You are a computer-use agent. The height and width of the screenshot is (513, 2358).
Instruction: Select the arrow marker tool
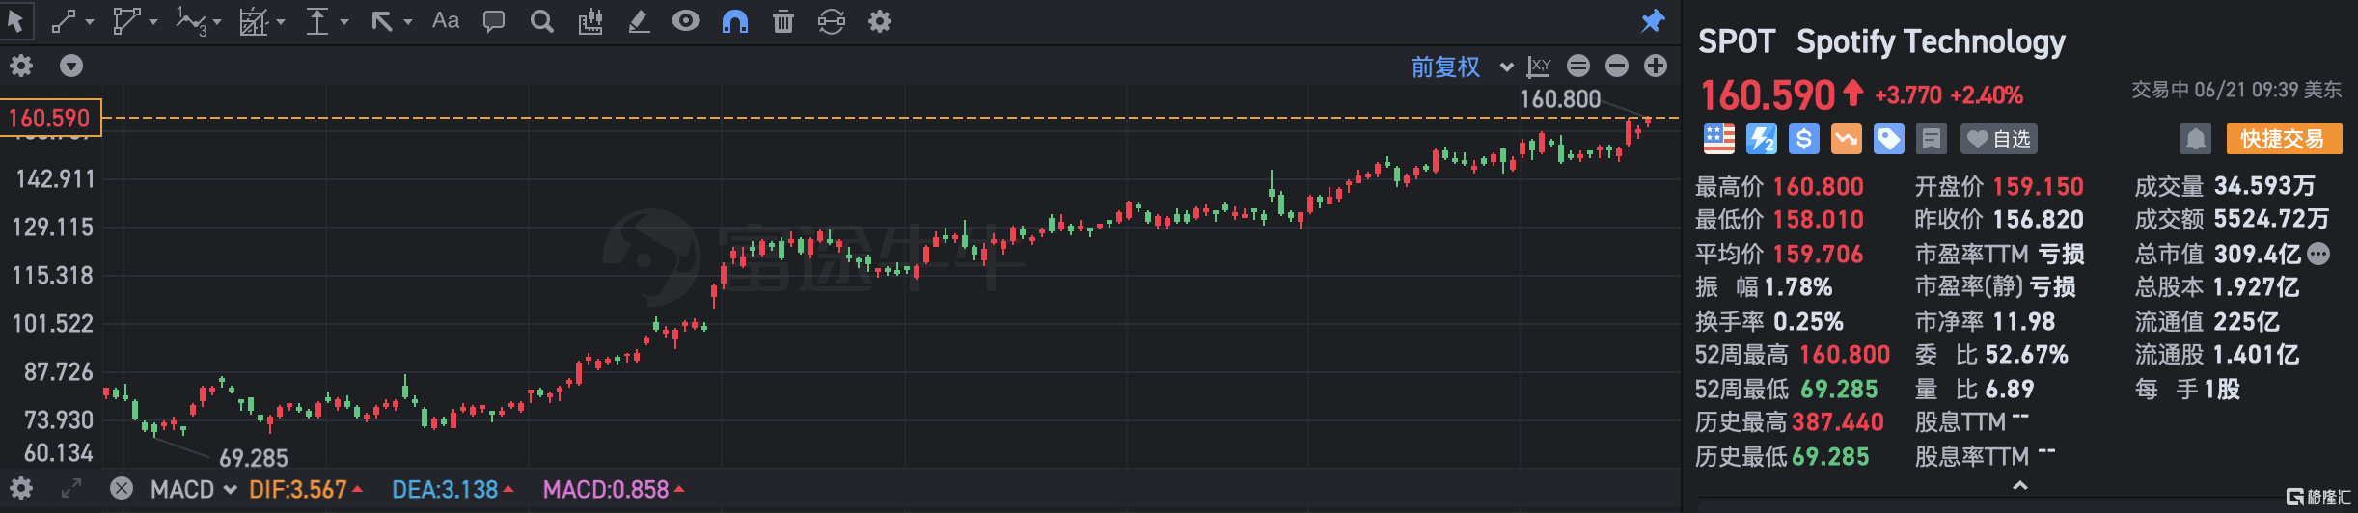[x=383, y=21]
